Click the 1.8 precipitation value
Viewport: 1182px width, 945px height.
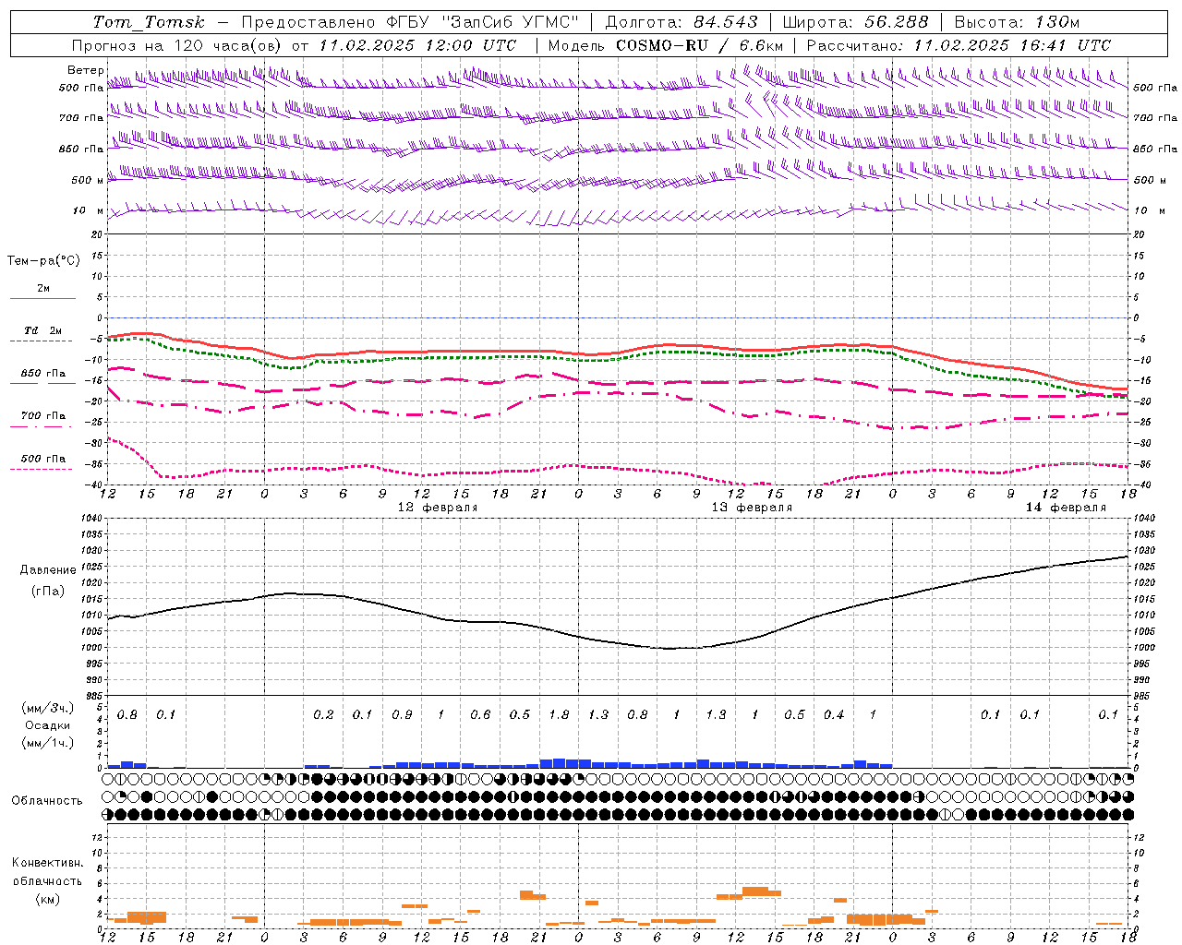click(x=559, y=715)
